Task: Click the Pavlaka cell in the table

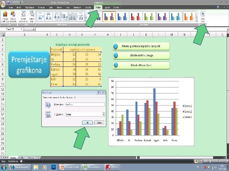Action: pos(57,64)
